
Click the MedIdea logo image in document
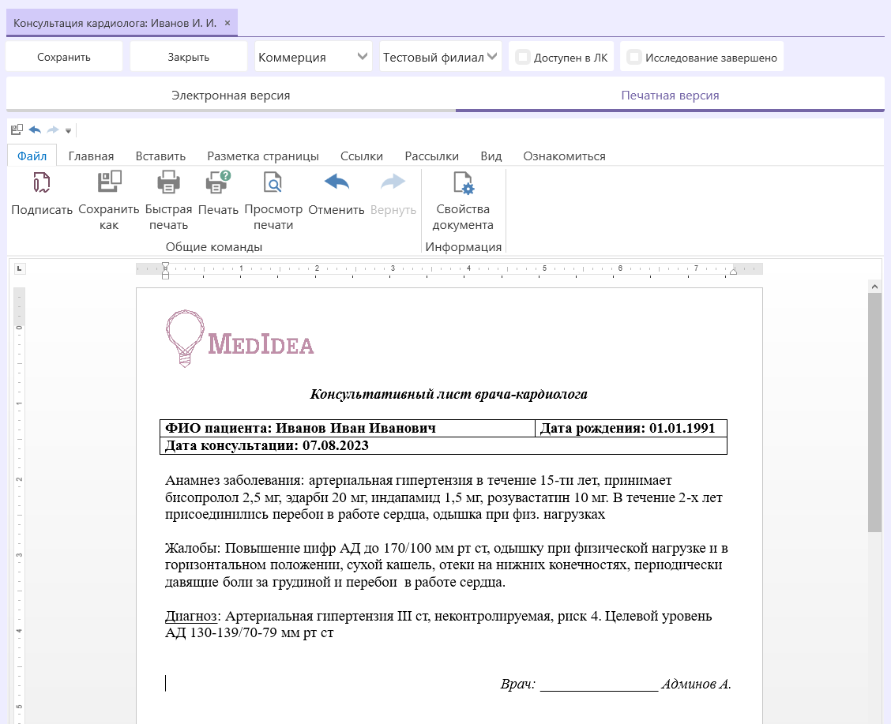pyautogui.click(x=239, y=339)
